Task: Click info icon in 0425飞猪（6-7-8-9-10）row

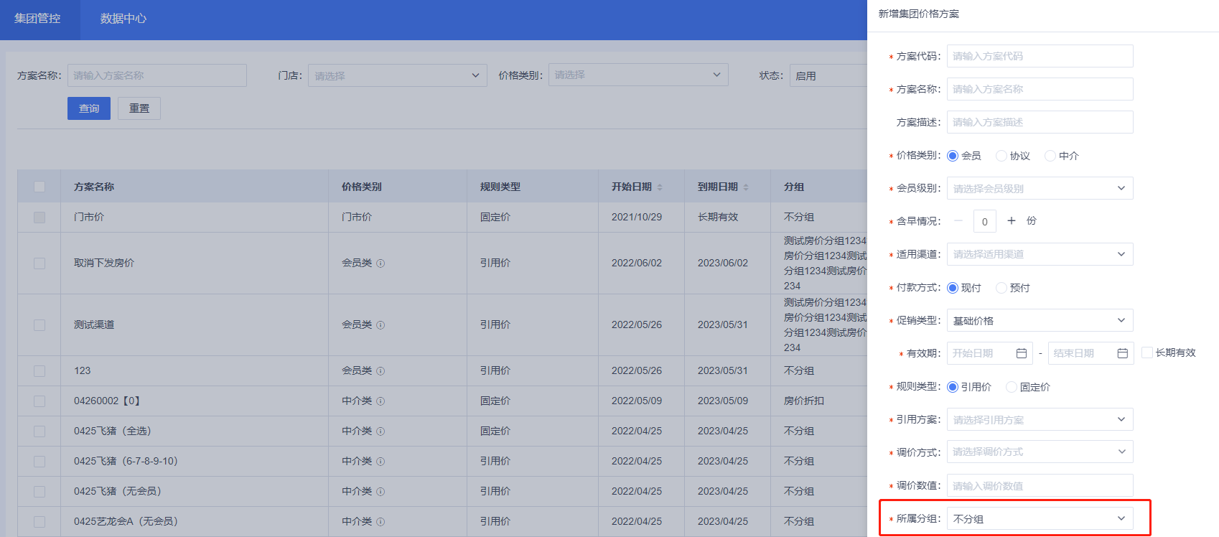Action: coord(380,462)
